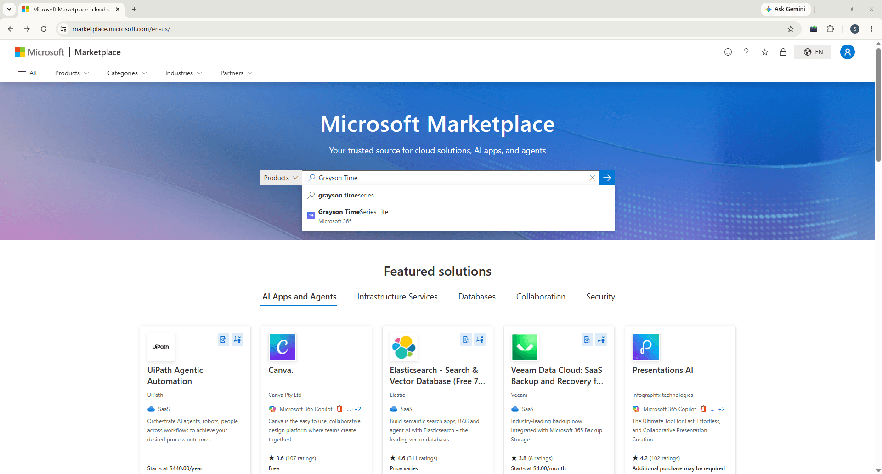Bookmark this page with the star

pyautogui.click(x=791, y=29)
